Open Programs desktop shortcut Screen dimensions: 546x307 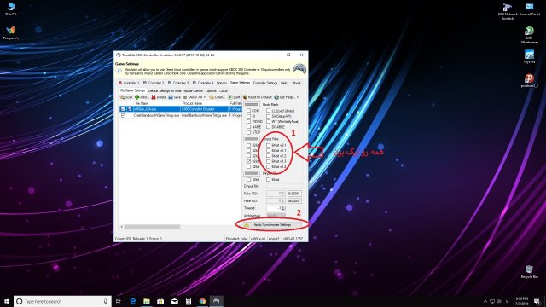[x=11, y=32]
